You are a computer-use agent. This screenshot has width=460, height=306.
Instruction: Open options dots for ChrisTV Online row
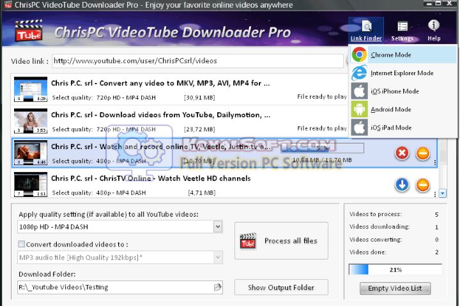[x=435, y=194]
